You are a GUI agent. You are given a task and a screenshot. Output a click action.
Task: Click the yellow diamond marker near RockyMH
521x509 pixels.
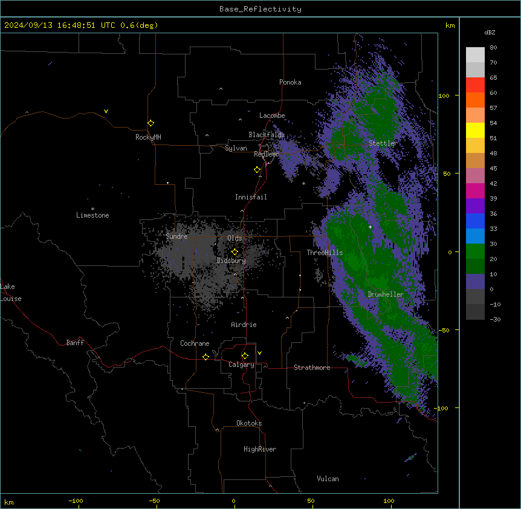[x=150, y=123]
